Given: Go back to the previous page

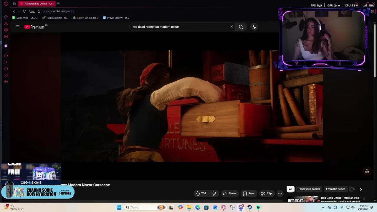Looking at the screenshot, I should pyautogui.click(x=14, y=11).
